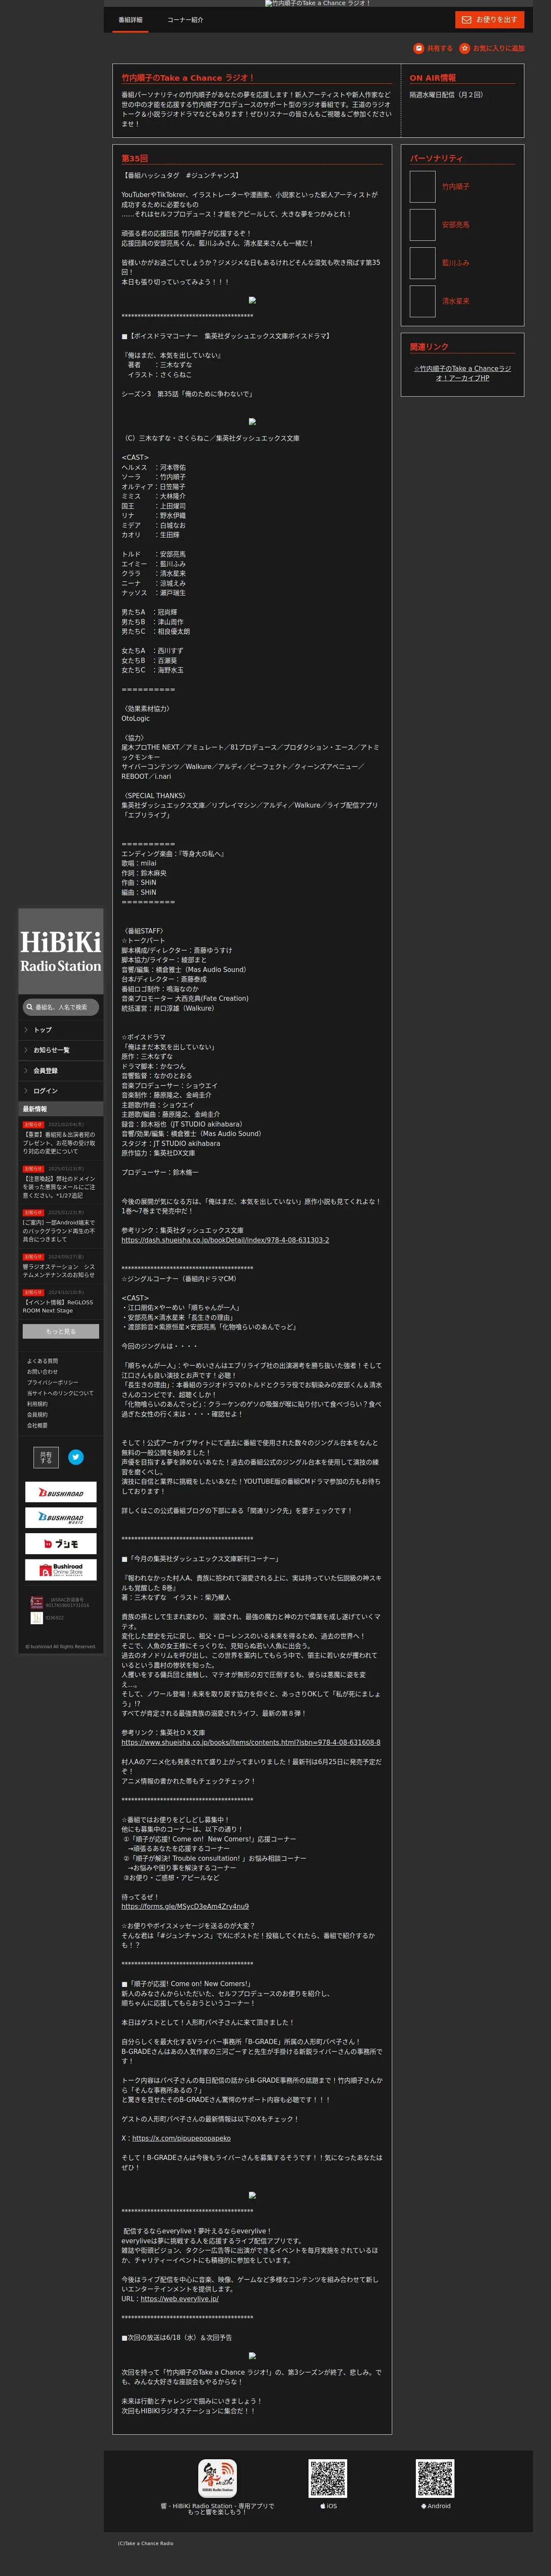Screen dimensions: 551x2576
Task: Open the ブシモ banner
Action: coord(61,1544)
